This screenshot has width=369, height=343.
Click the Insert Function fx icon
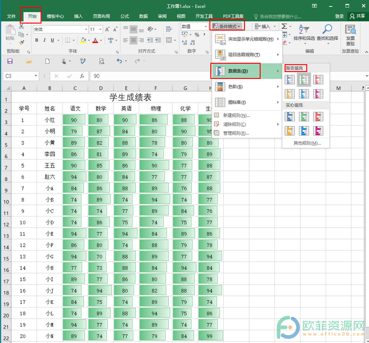click(82, 76)
